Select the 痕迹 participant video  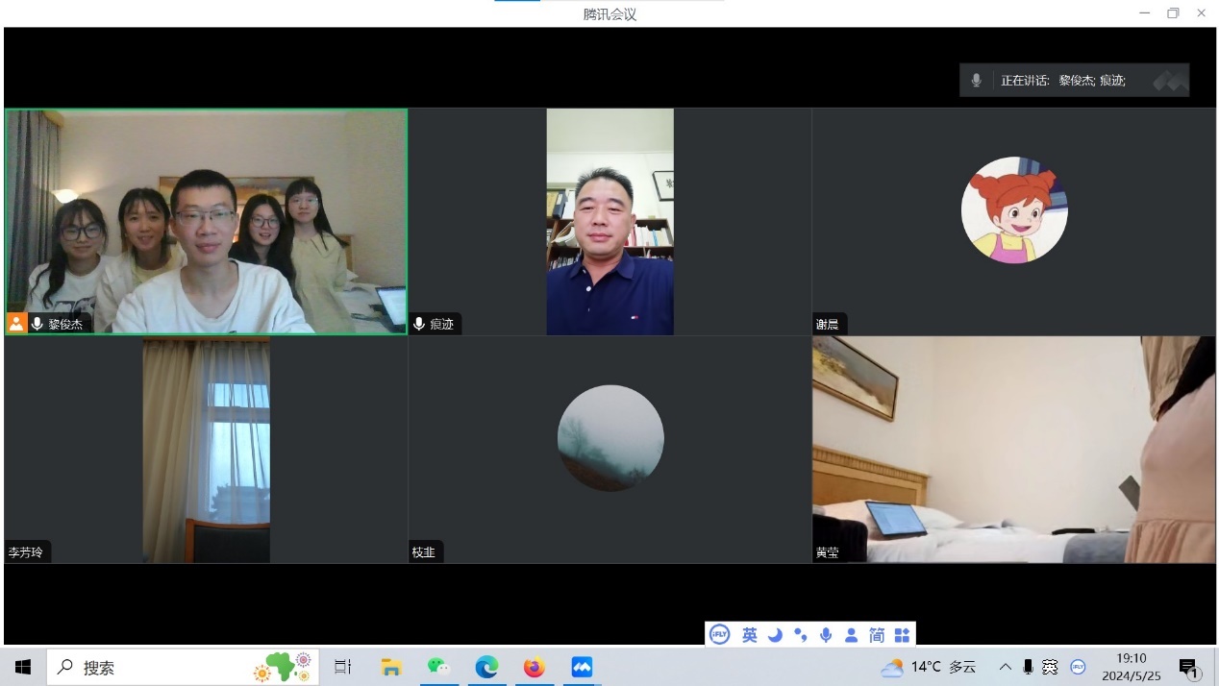point(609,221)
